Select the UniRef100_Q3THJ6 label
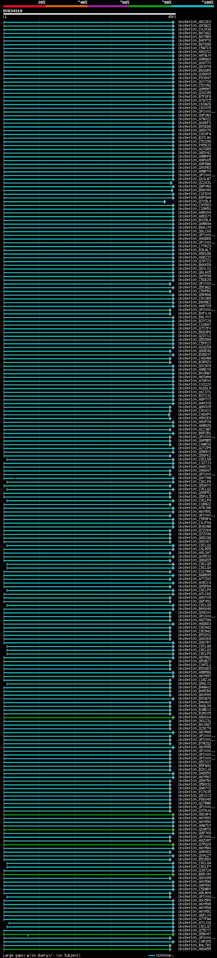This screenshot has height=958, width=217. click(195, 811)
